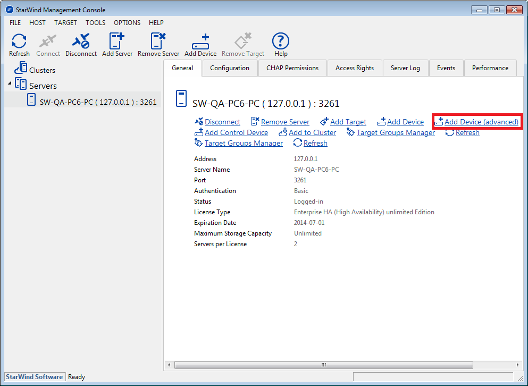Select the Servers tree item
Image resolution: width=528 pixels, height=386 pixels.
click(43, 86)
